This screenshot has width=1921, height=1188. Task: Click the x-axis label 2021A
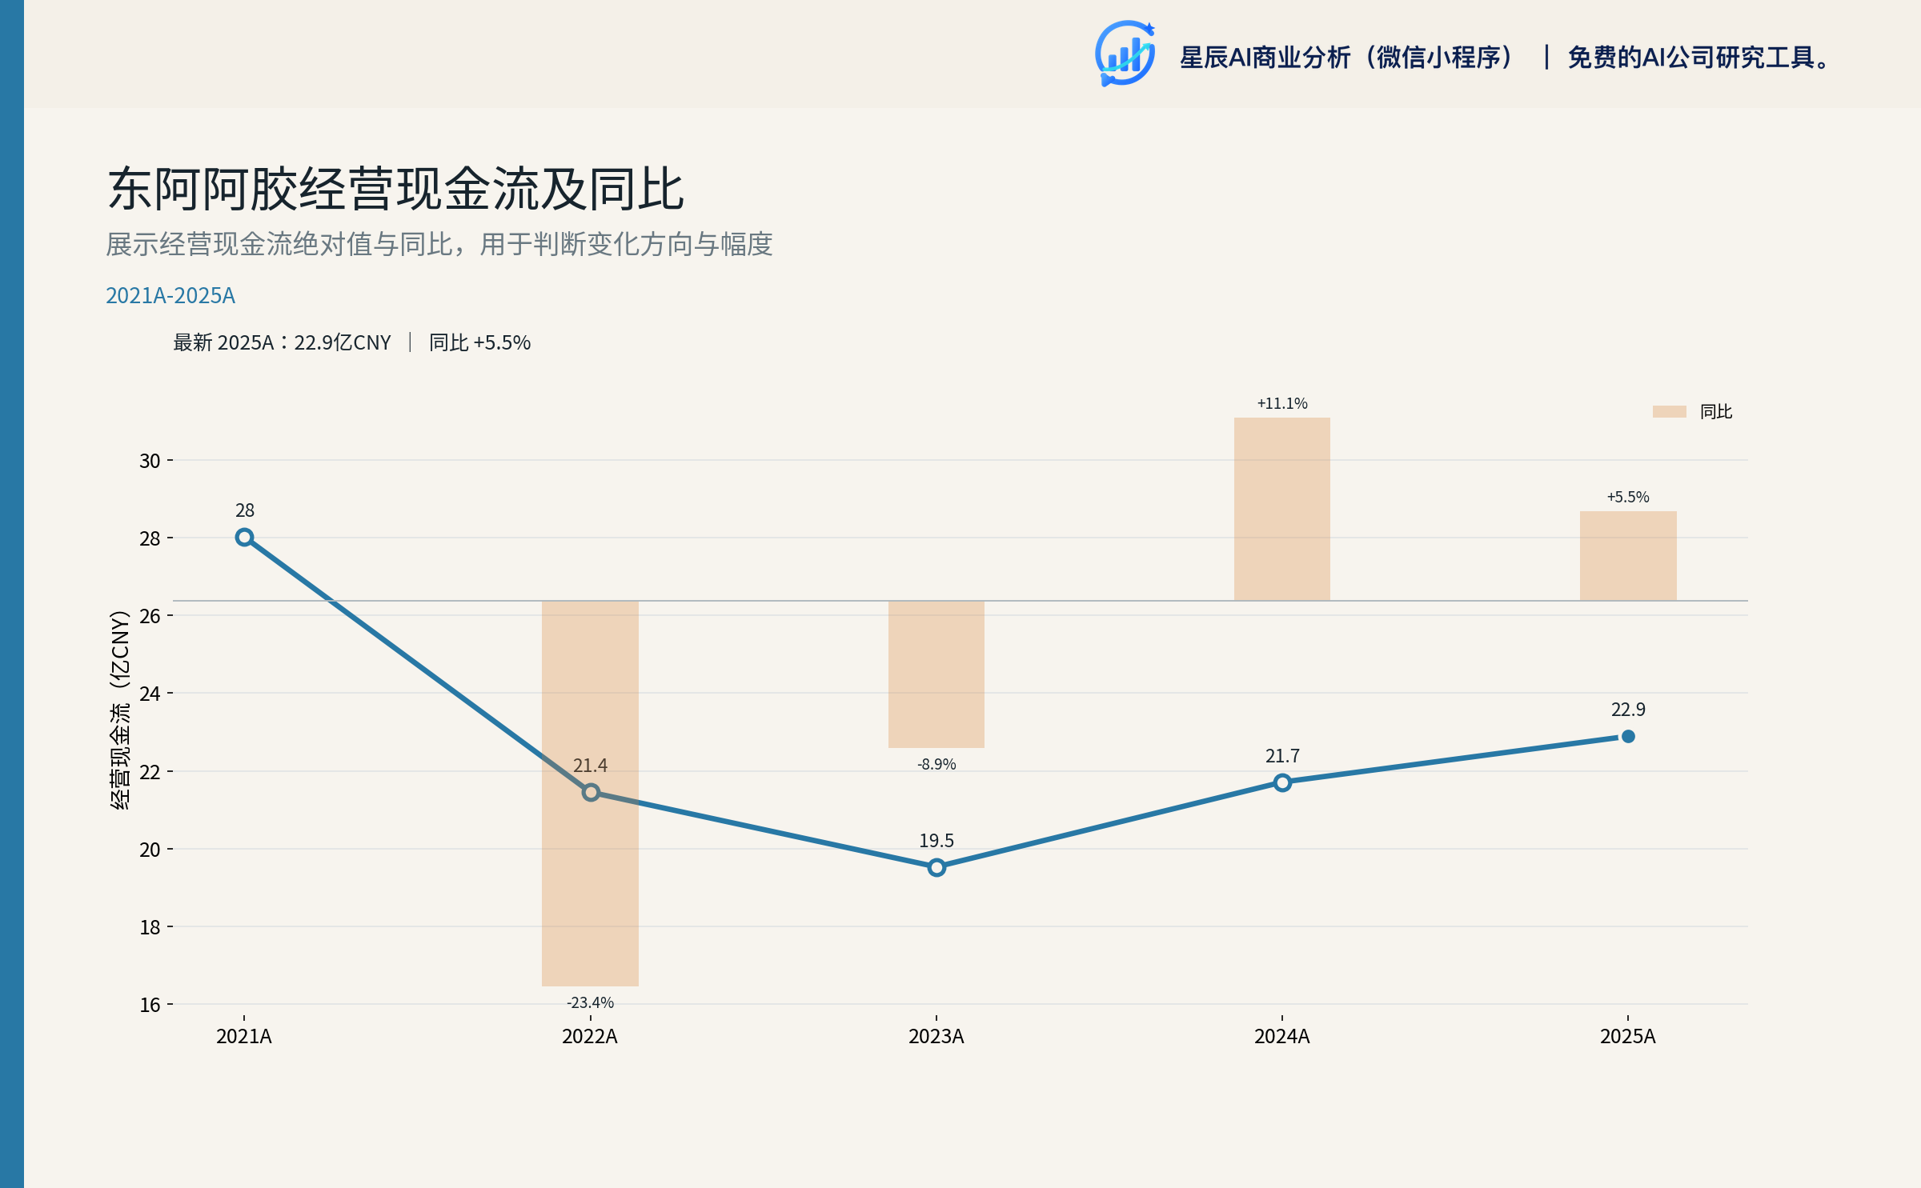244,1036
